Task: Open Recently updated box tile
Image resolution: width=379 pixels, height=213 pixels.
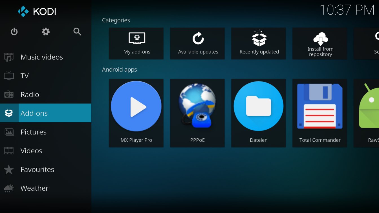Action: click(x=259, y=43)
